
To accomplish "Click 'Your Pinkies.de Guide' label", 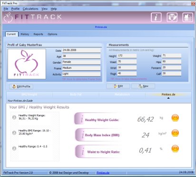I will (20, 101).
